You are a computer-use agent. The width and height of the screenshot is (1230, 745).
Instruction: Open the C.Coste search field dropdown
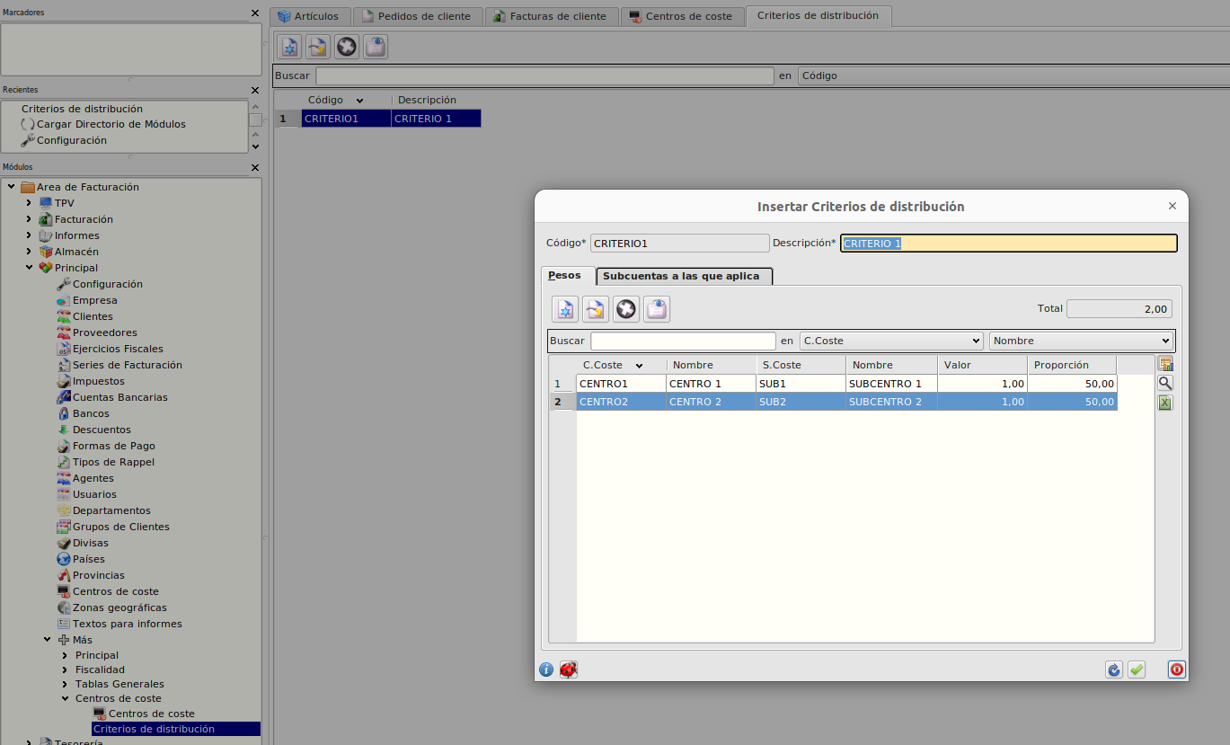(891, 341)
